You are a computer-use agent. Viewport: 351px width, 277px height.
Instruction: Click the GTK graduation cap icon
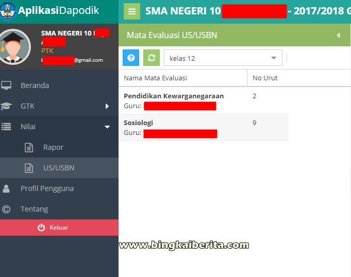[6, 106]
